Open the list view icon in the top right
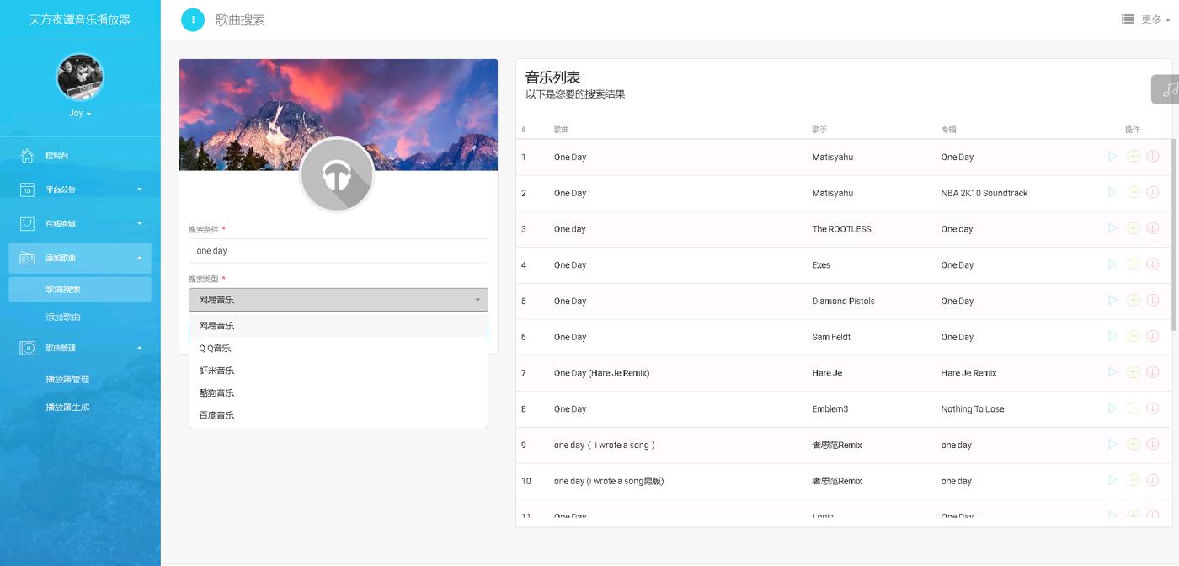The width and height of the screenshot is (1179, 566). pos(1127,19)
